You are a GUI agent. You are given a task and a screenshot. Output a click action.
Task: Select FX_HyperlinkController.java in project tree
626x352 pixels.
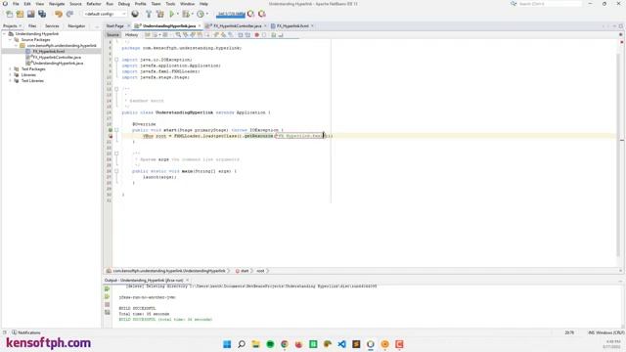tap(57, 58)
